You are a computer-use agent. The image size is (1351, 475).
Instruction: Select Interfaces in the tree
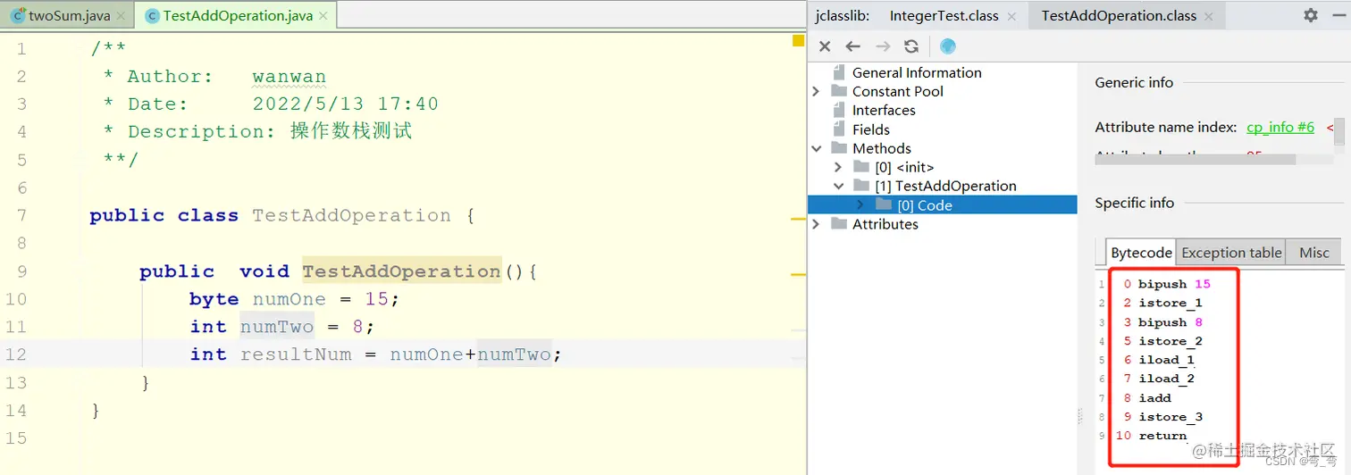point(884,110)
